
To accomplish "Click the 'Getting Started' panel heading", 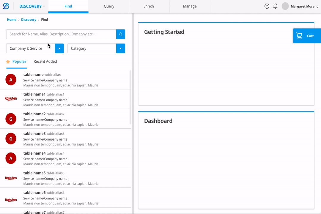I will coord(164,32).
